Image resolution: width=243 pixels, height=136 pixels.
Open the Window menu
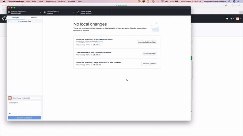71,2
